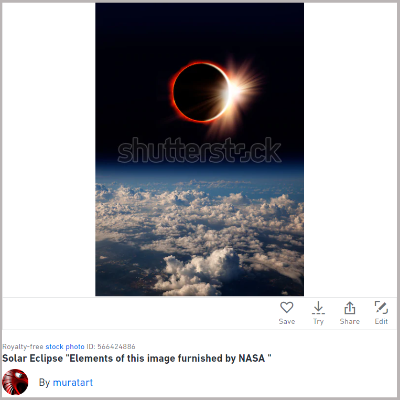Screen dimensions: 400x400
Task: Open the "stock photo" link
Action: tap(65, 346)
